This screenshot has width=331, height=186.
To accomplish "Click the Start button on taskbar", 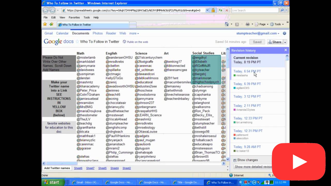I will click(x=53, y=182).
